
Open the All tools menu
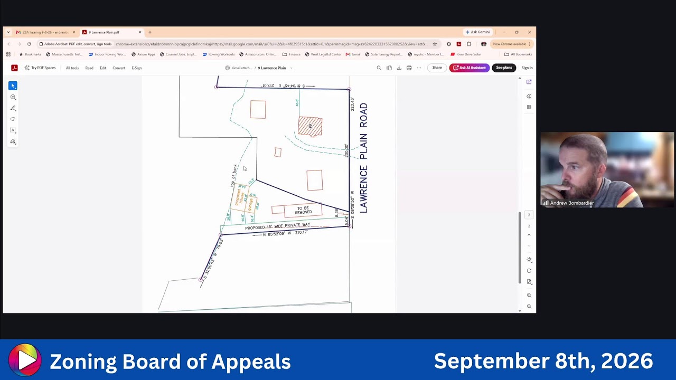pyautogui.click(x=72, y=68)
